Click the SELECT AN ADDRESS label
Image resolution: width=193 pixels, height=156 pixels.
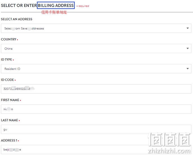17,19
